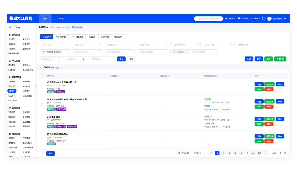297x171 pixels.
Task: Click the super admin avatar
Action: tap(269, 19)
